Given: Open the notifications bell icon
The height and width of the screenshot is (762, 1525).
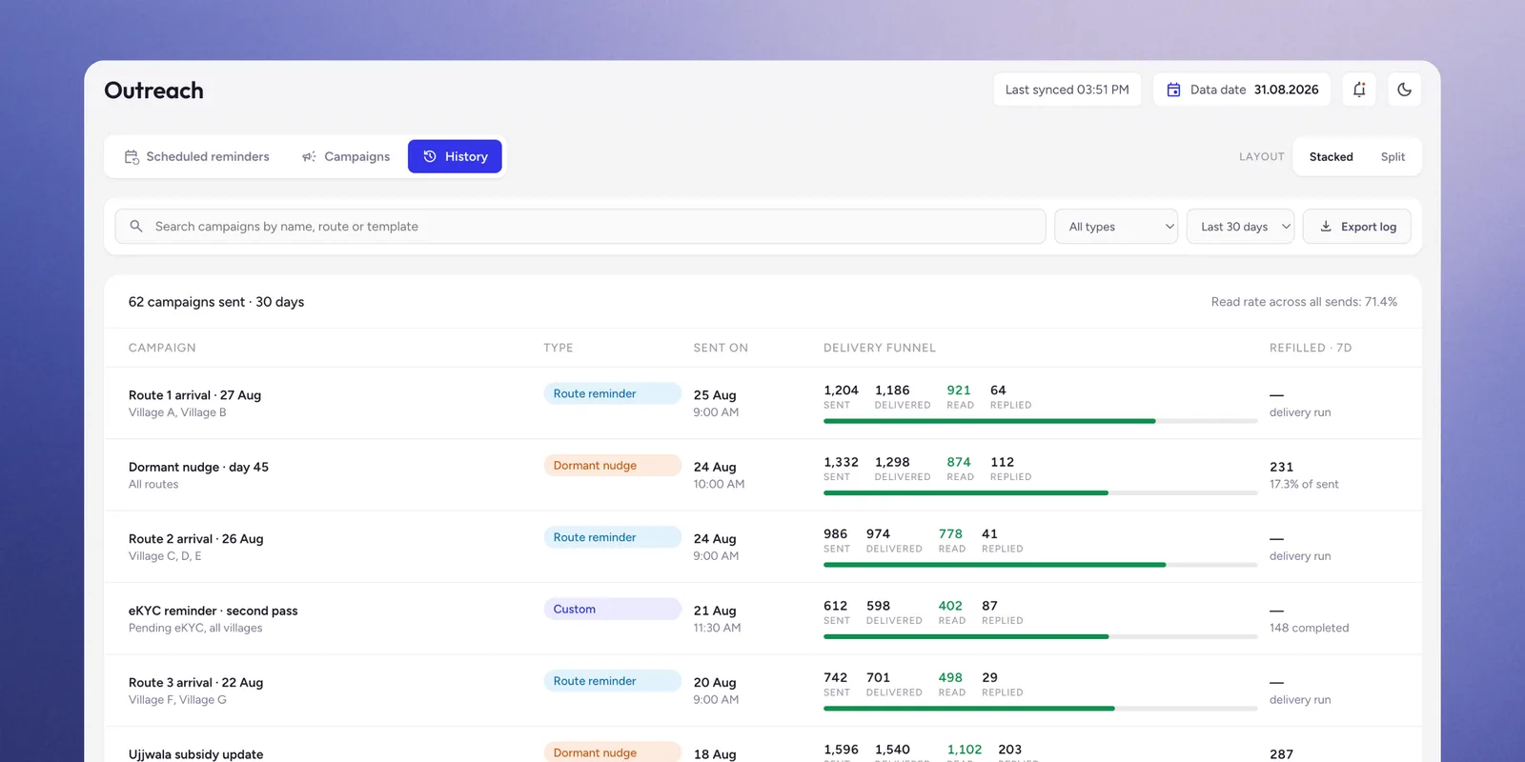Looking at the screenshot, I should 1359,90.
